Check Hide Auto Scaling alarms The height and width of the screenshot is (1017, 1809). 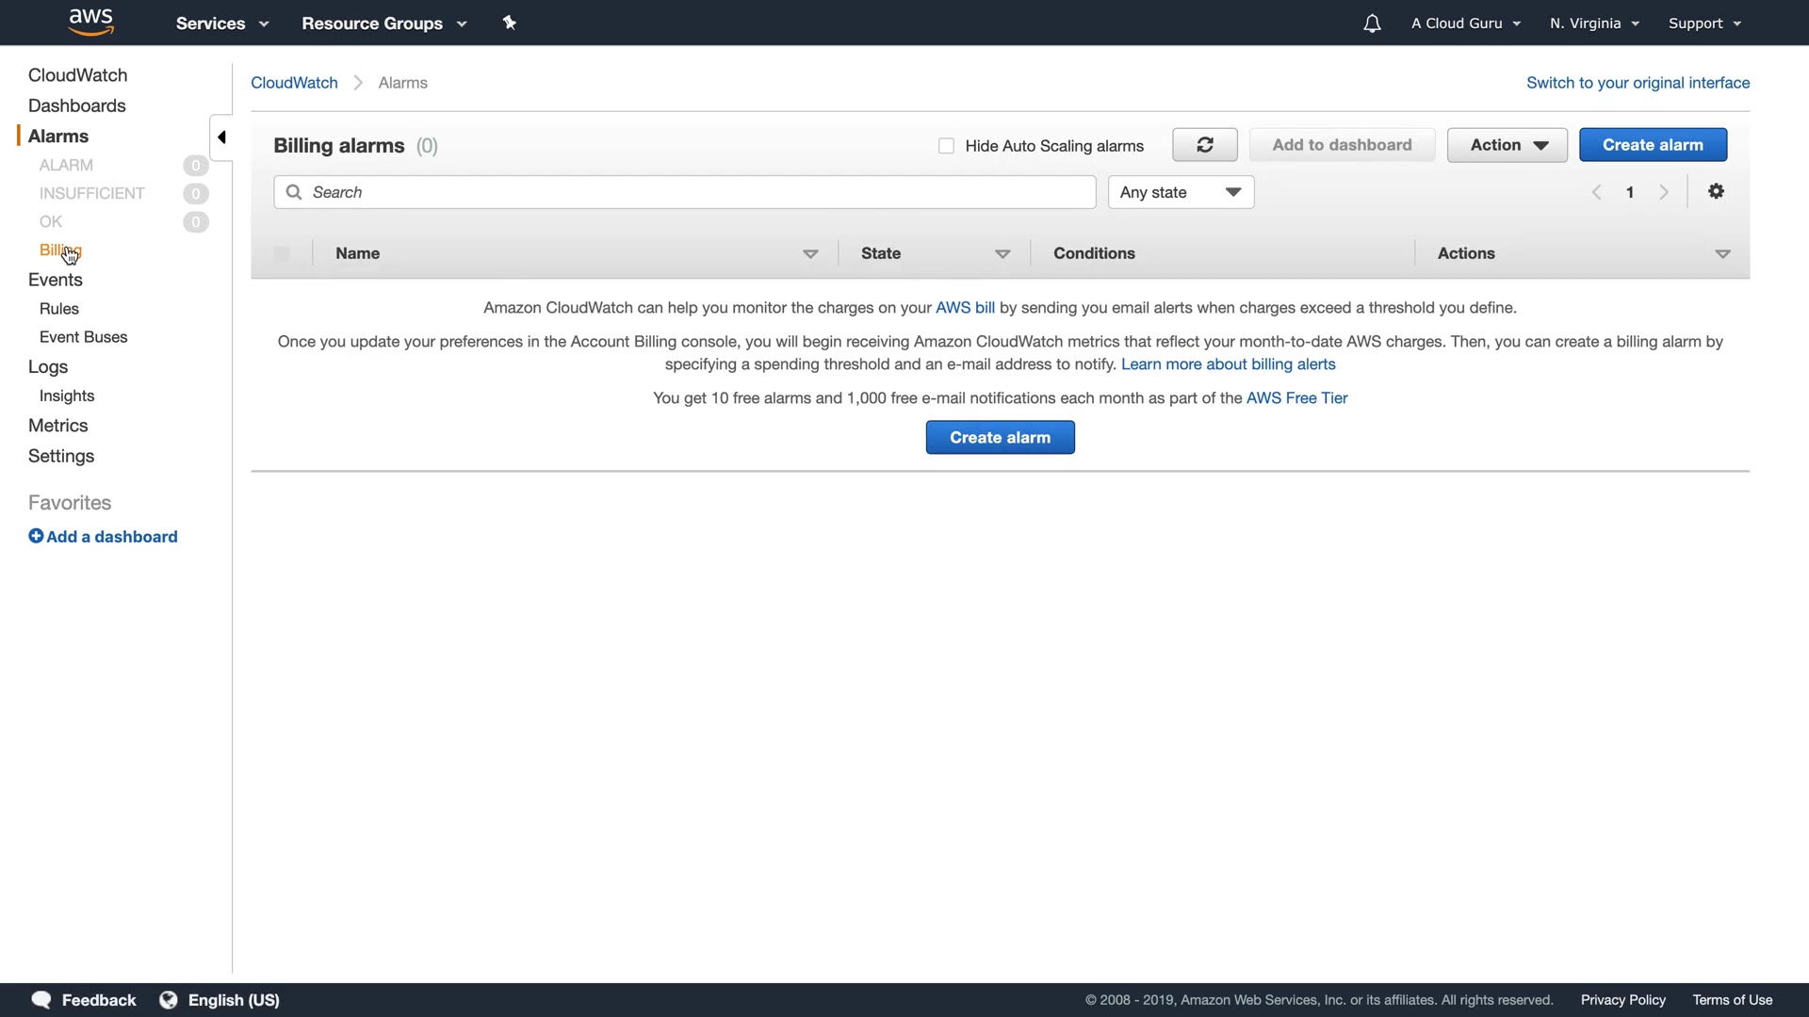click(x=946, y=146)
